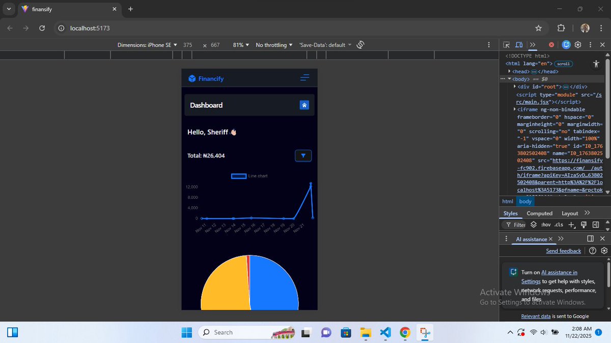Click the drawer dock side icon

[590, 239]
